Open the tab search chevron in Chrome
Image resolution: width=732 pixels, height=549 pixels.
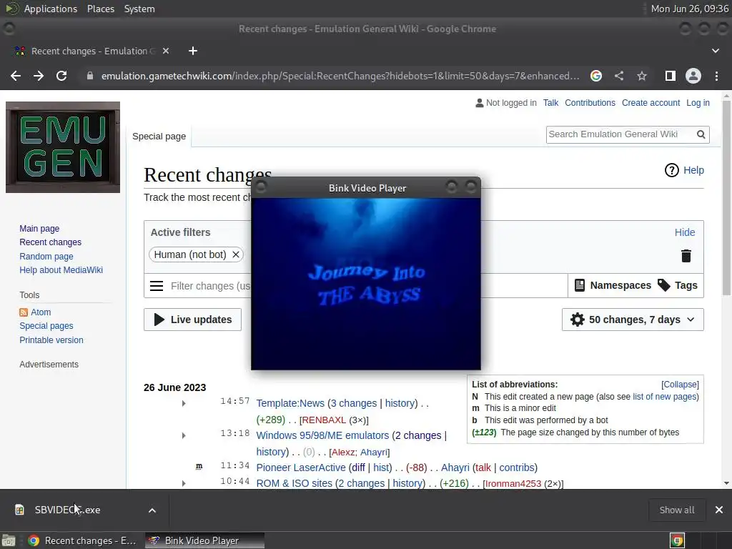pyautogui.click(x=715, y=51)
